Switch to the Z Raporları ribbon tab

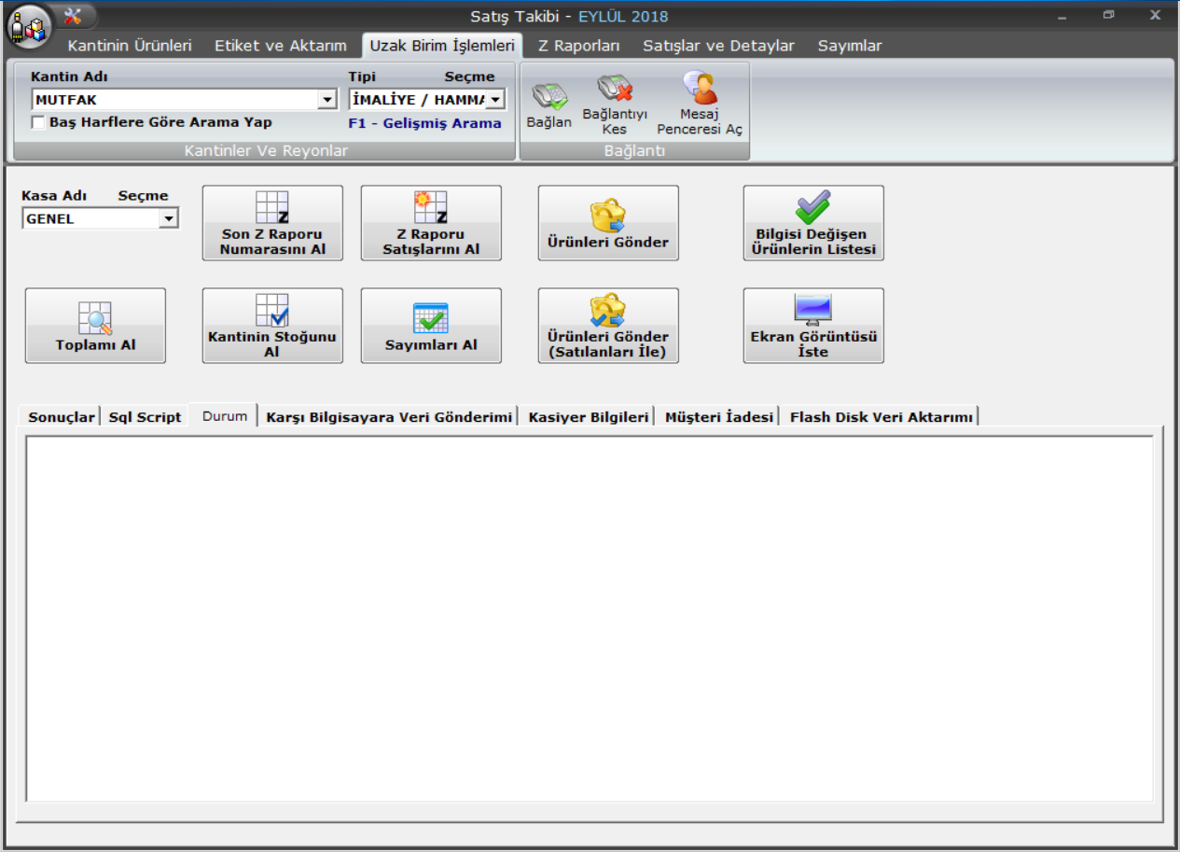(x=578, y=46)
